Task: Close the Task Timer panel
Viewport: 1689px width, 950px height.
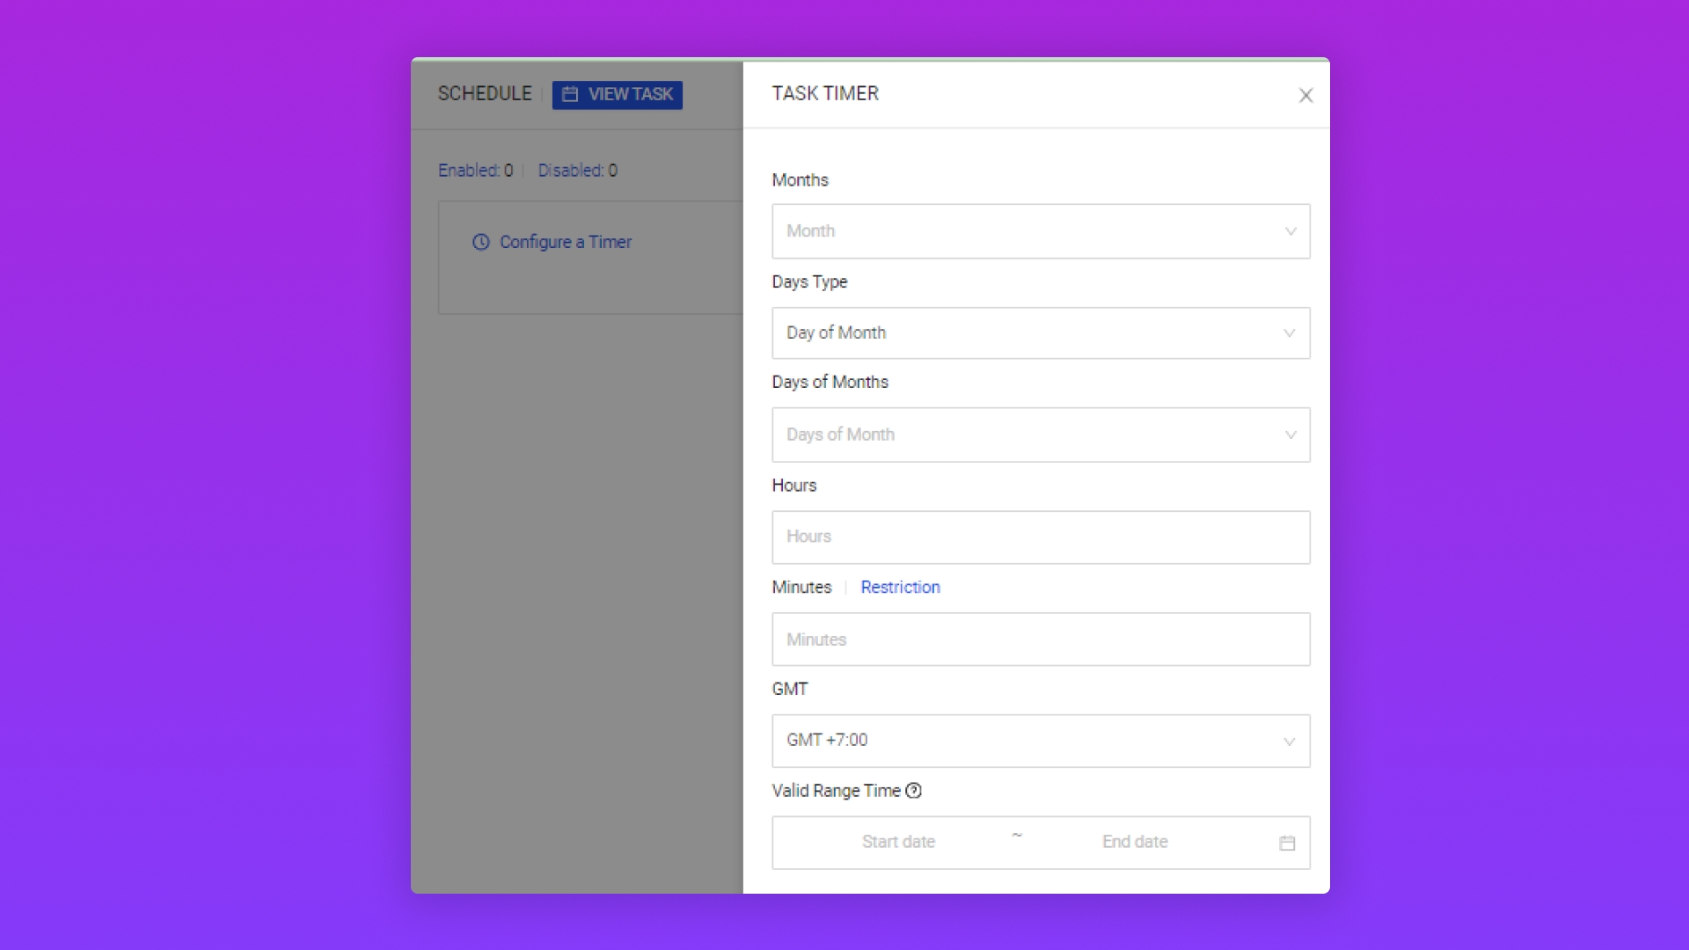Action: coord(1305,95)
